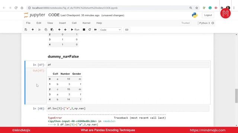The image size is (238, 133).
Task: Click the Last Checkpoint 35 minutes ago text
Action: pos(80,16)
